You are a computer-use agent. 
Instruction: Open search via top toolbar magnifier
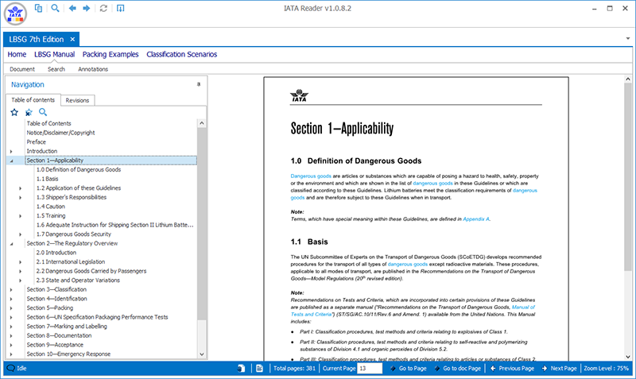pyautogui.click(x=55, y=8)
